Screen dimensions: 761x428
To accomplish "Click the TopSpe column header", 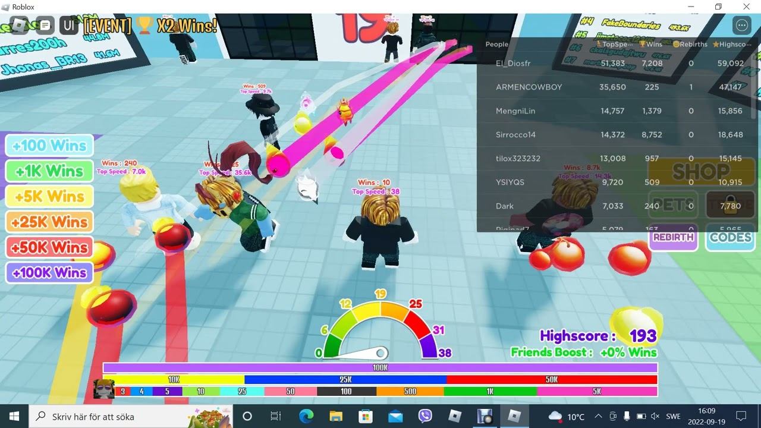I will 614,44.
